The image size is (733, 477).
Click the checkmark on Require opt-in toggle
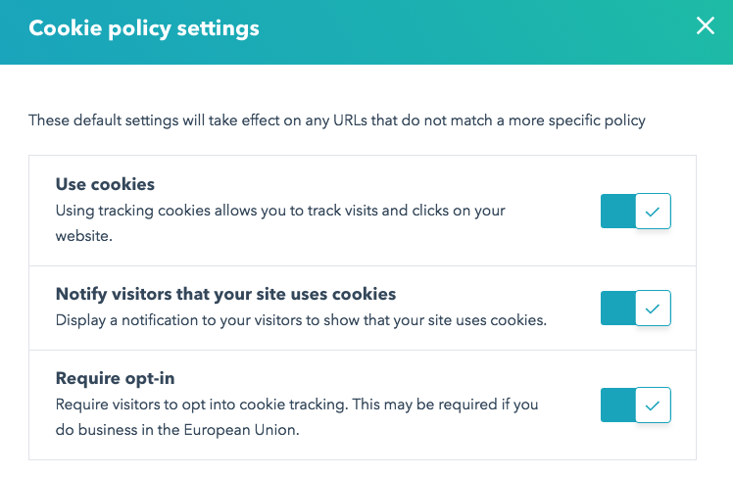coord(654,405)
